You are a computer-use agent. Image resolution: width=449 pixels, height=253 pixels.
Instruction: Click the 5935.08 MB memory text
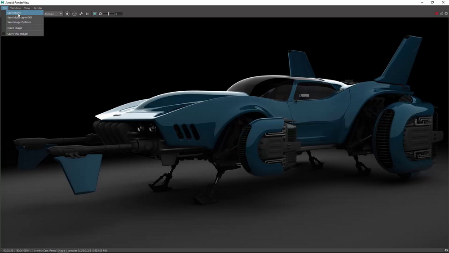(x=100, y=250)
